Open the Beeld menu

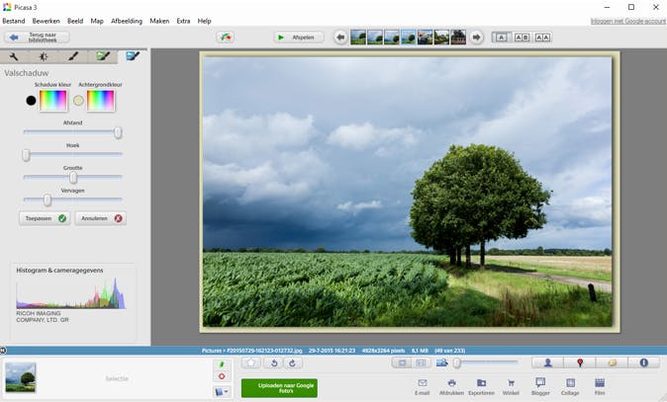click(75, 21)
